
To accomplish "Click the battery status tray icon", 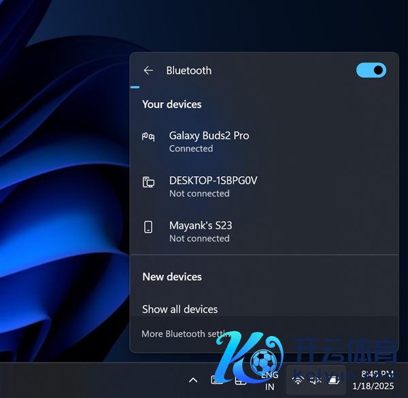I will coord(333,380).
